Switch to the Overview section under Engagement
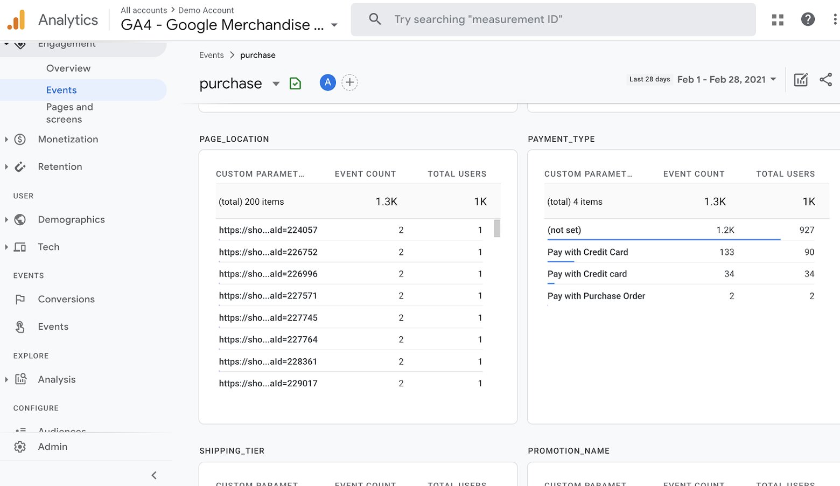 (68, 68)
